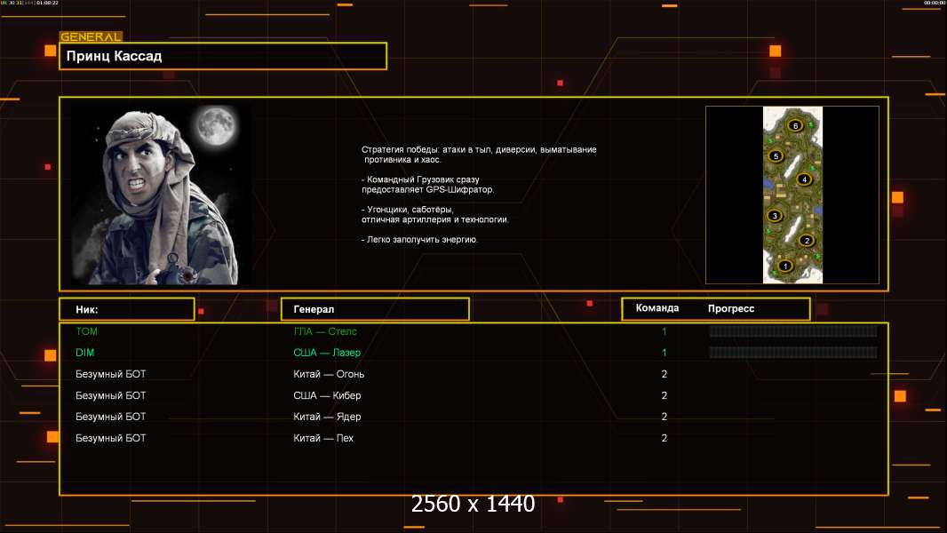The height and width of the screenshot is (533, 947).
Task: Pick start position 3 on the minimap
Action: point(775,215)
